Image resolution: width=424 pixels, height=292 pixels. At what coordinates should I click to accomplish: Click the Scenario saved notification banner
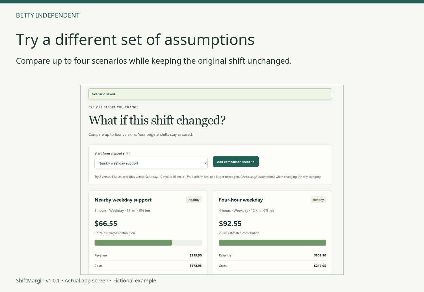tap(210, 94)
